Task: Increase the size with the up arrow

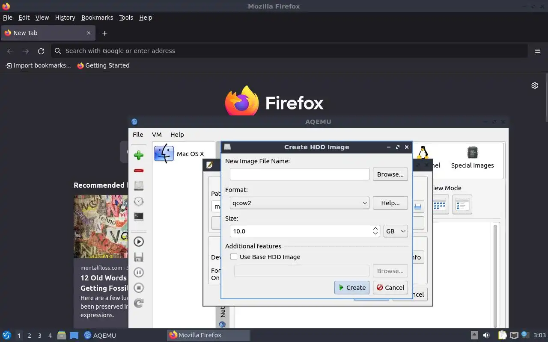Action: (x=375, y=228)
